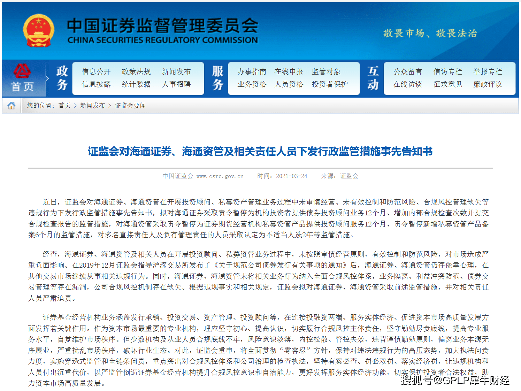Click the slogan 敬畏市场、敬畏法治

(x=430, y=33)
